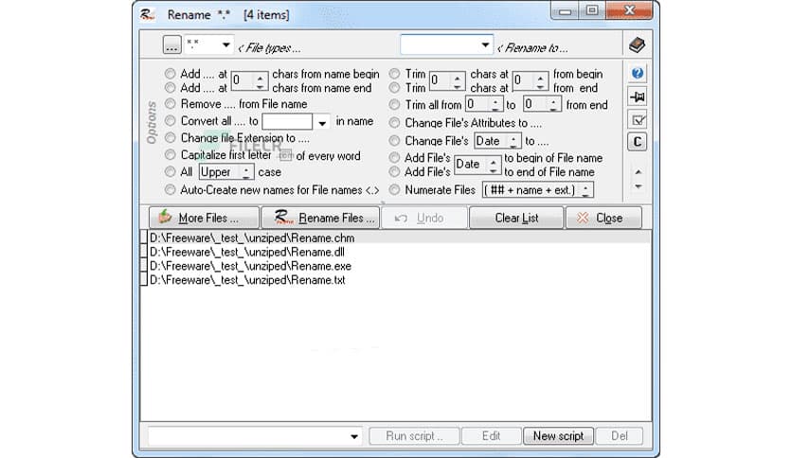Change the 'Change File's' Date selector
Screen dimensions: 792x458
497,141
